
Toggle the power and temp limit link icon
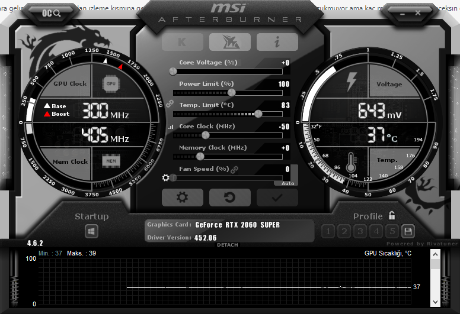[x=170, y=103]
